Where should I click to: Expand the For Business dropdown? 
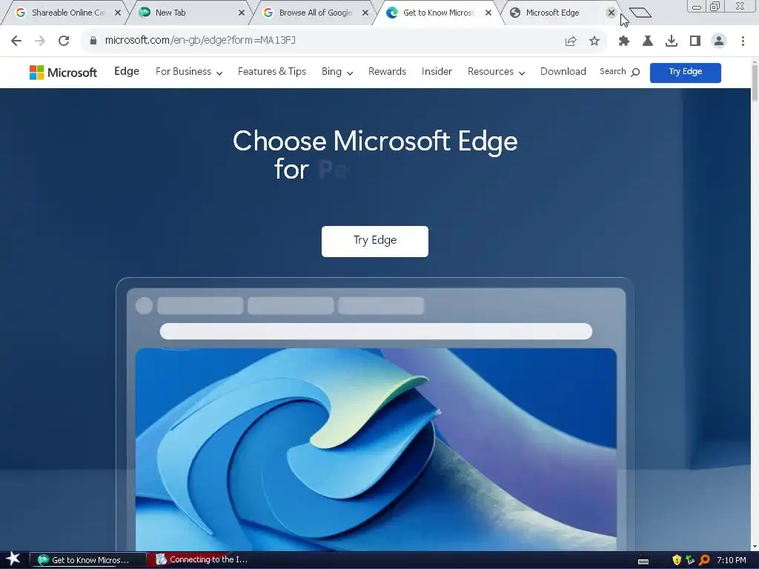189,72
